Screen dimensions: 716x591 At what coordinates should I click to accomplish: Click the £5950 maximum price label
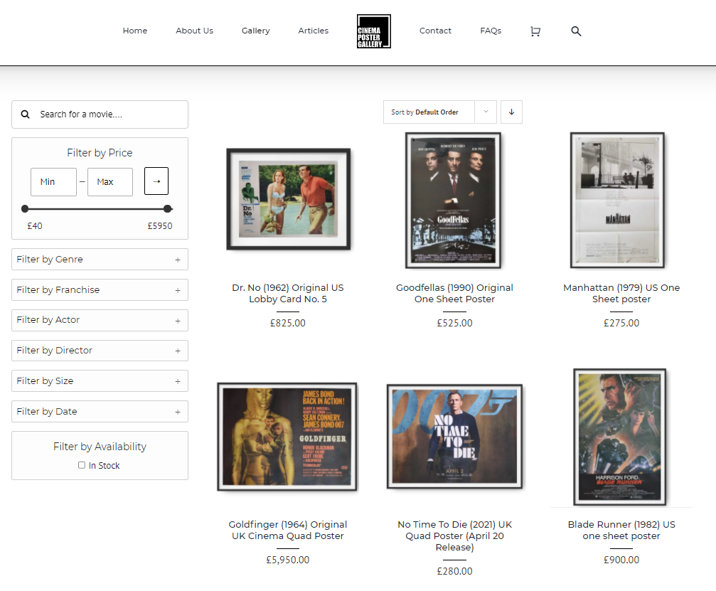(160, 226)
